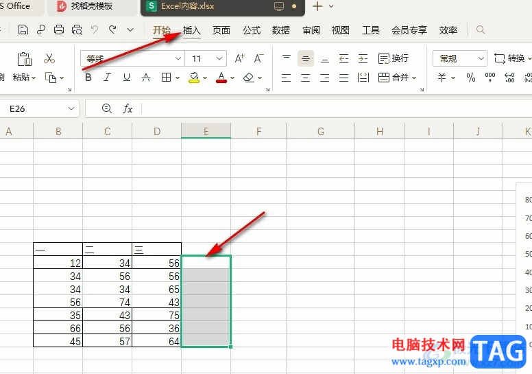Open the 公式 Formulas tab
Image resolution: width=532 pixels, height=374 pixels.
[x=252, y=30]
